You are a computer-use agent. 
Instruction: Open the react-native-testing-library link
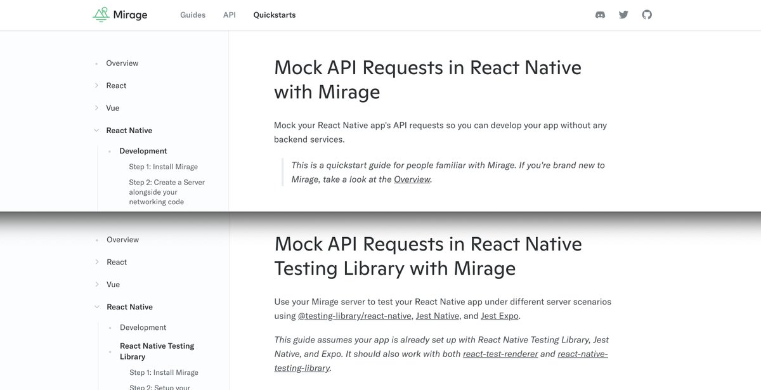pyautogui.click(x=441, y=361)
